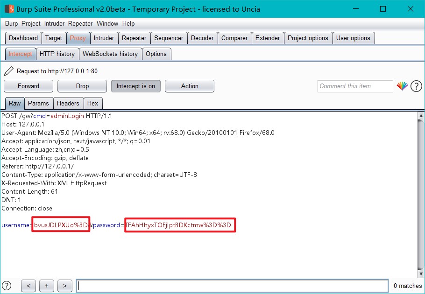Open the Window menu
The width and height of the screenshot is (425, 294).
[107, 24]
